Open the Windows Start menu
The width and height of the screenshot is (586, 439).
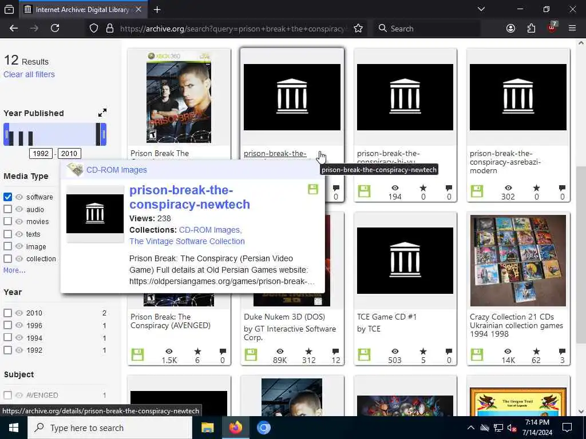[x=14, y=428]
